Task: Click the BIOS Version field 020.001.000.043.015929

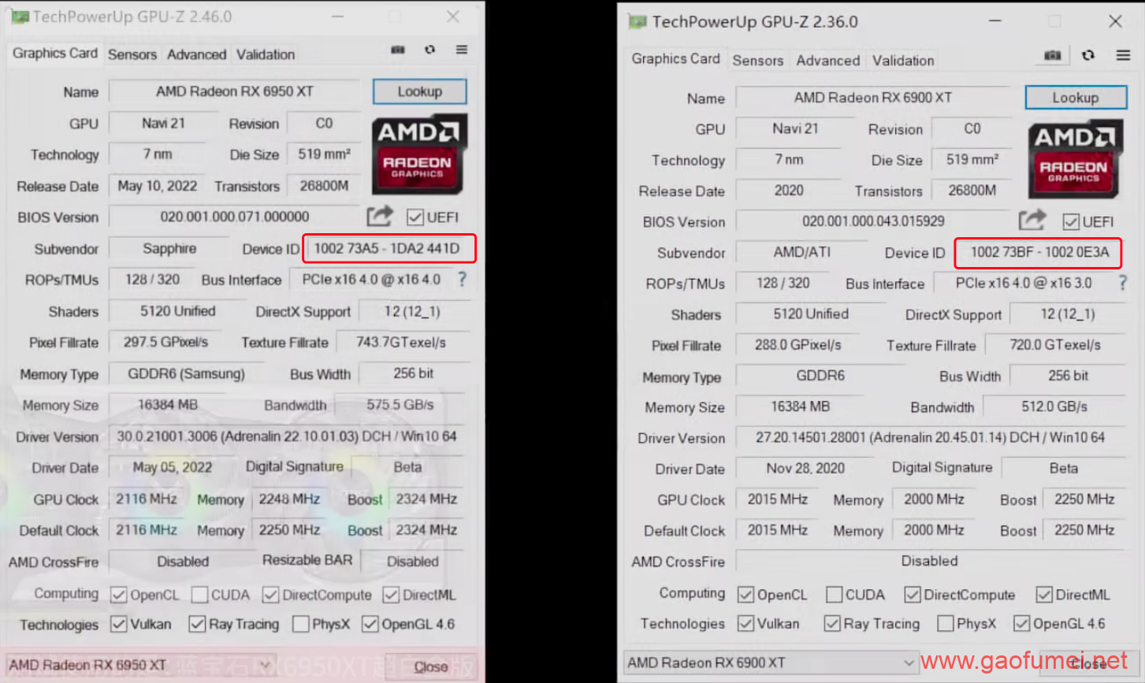Action: (873, 221)
